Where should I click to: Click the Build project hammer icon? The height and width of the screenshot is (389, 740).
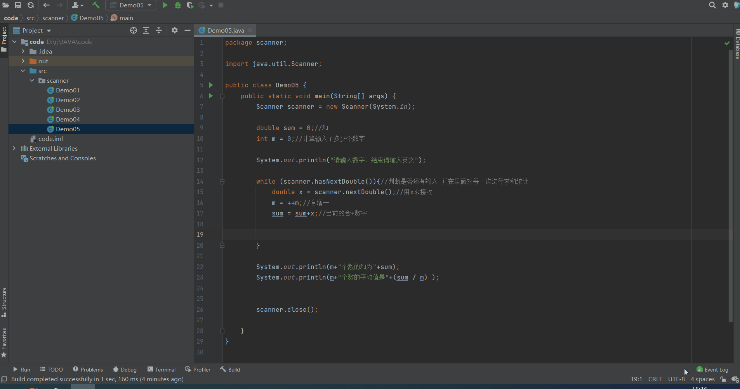point(96,5)
